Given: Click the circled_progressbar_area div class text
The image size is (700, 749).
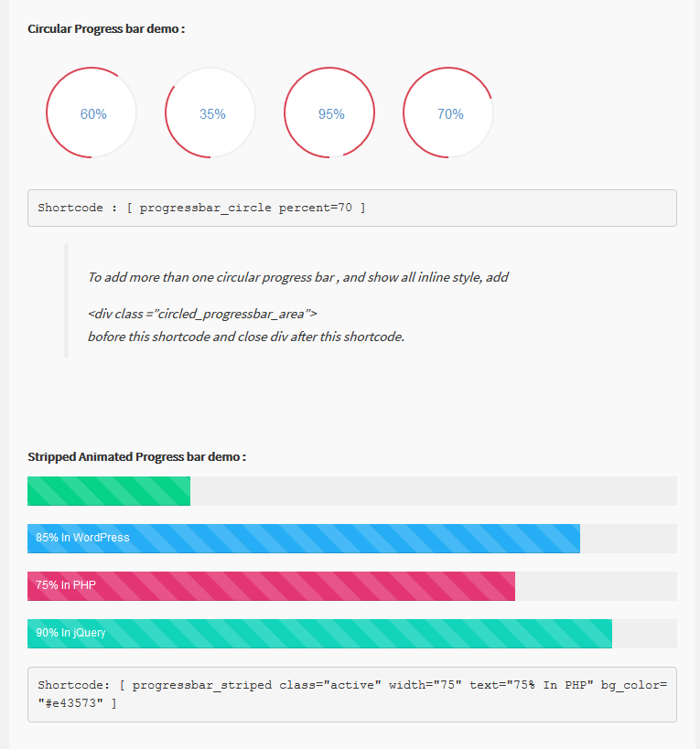Looking at the screenshot, I should point(202,314).
